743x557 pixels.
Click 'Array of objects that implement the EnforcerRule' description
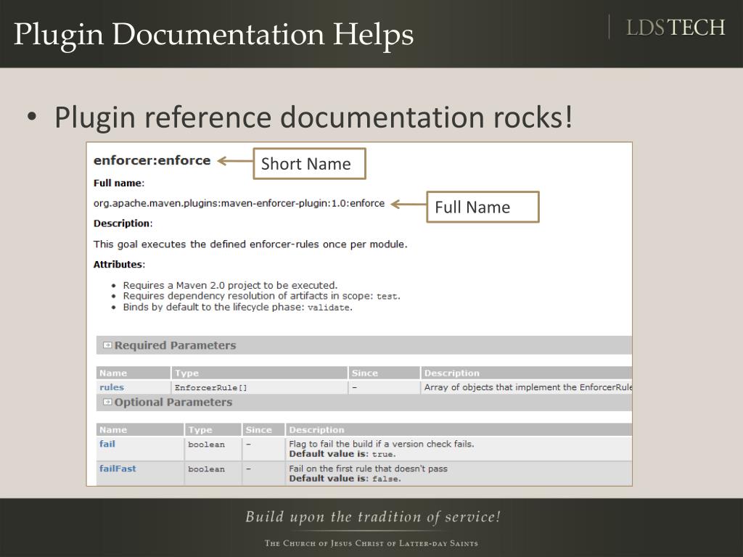point(528,387)
